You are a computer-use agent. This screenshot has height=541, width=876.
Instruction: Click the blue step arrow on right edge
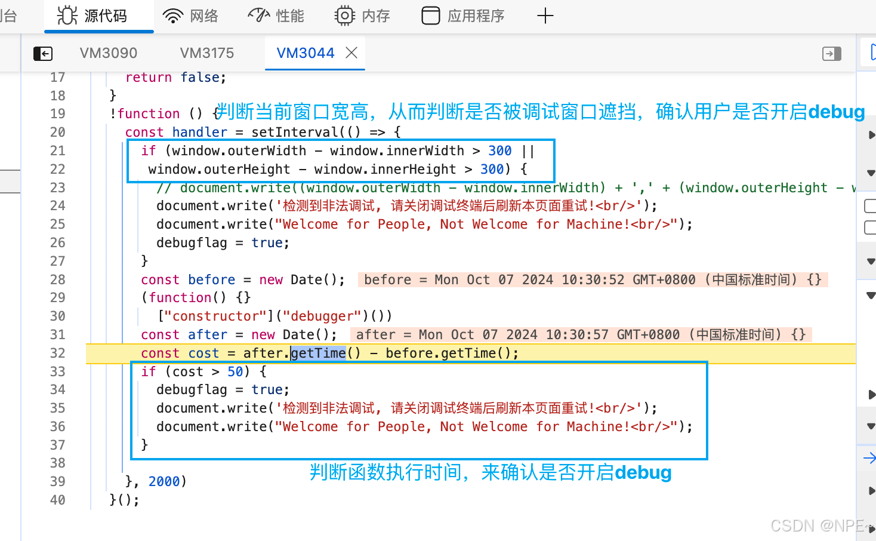point(869,458)
